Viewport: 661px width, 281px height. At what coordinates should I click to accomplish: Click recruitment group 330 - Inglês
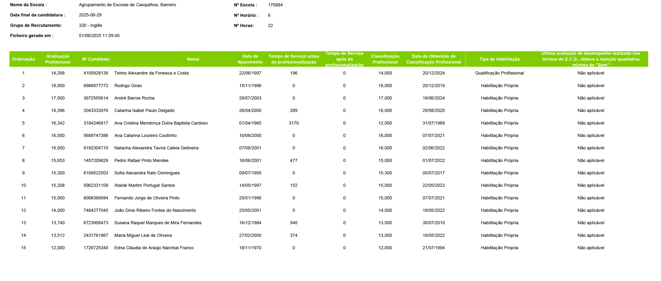[90, 25]
